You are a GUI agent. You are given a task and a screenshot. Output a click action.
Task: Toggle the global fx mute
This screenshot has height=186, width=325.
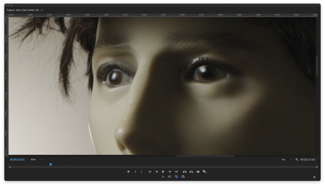click(163, 177)
